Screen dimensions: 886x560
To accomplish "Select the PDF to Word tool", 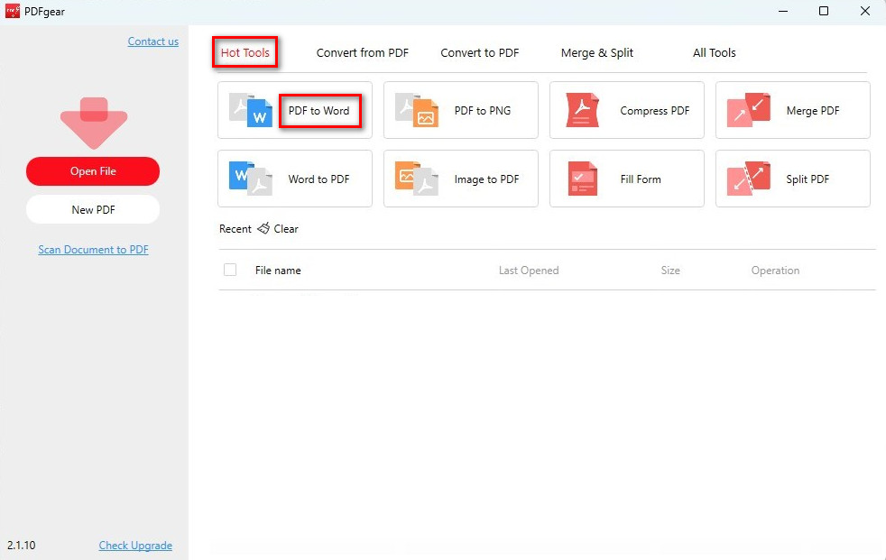I will point(321,108).
